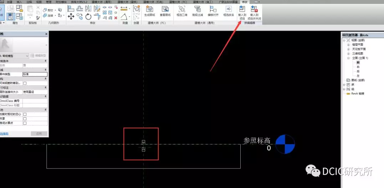The image size is (384, 188).
Task: Collapse the 其他 properties section
Action: pos(46,110)
